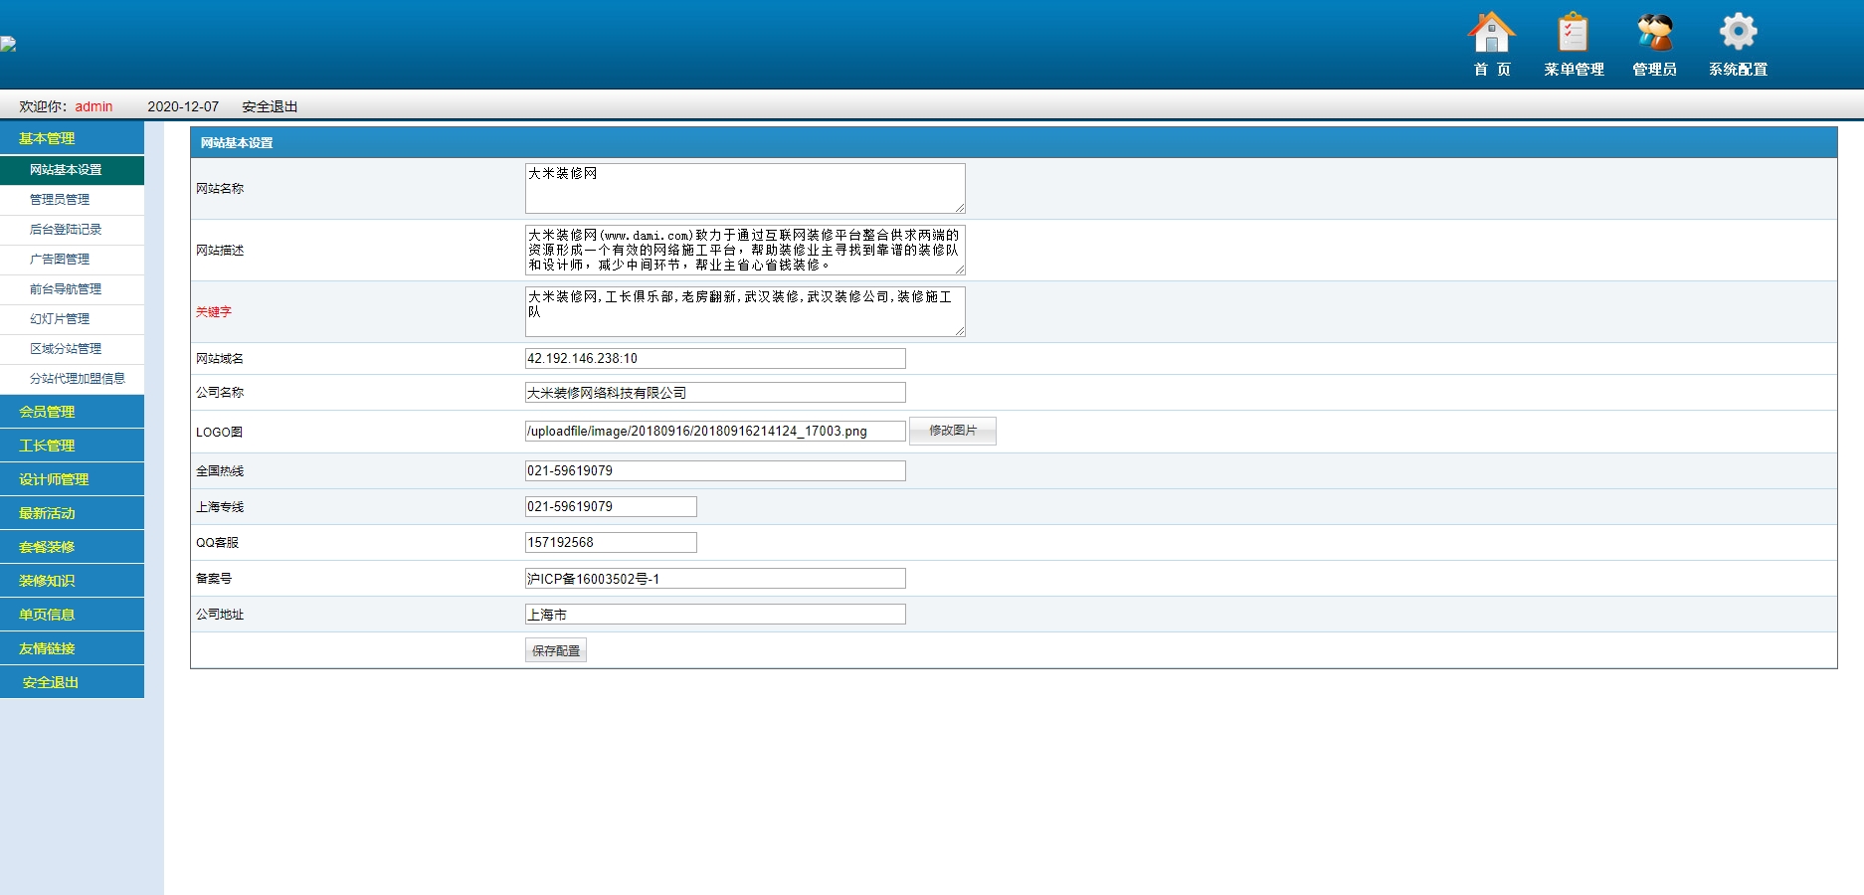Expand the 会员管理 sidebar section
Viewport: 1864px width, 895px height.
point(72,411)
